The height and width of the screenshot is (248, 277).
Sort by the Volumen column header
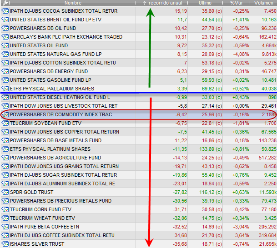263,3
